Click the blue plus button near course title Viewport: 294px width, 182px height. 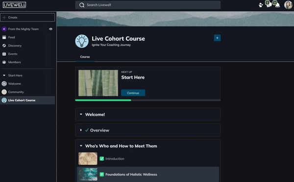pyautogui.click(x=217, y=38)
